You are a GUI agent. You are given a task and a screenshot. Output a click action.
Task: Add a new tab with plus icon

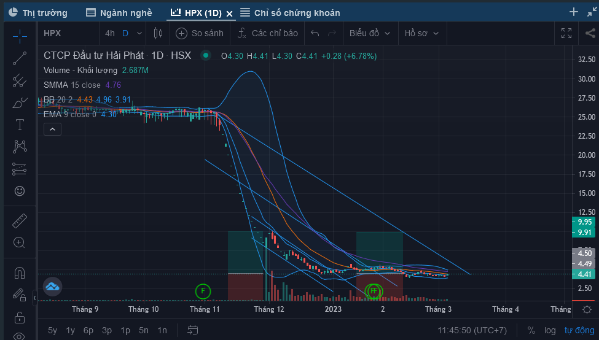click(x=573, y=12)
